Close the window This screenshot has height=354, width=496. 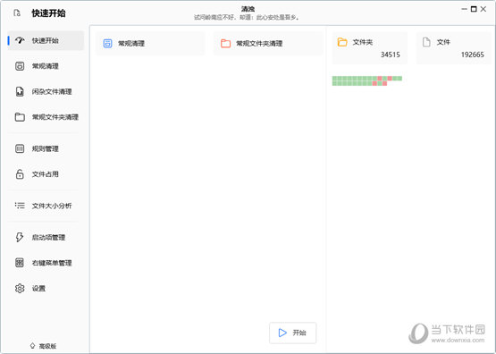[483, 9]
